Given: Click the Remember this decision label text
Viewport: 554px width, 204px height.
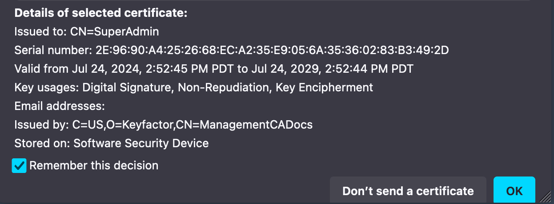Looking at the screenshot, I should 94,166.
